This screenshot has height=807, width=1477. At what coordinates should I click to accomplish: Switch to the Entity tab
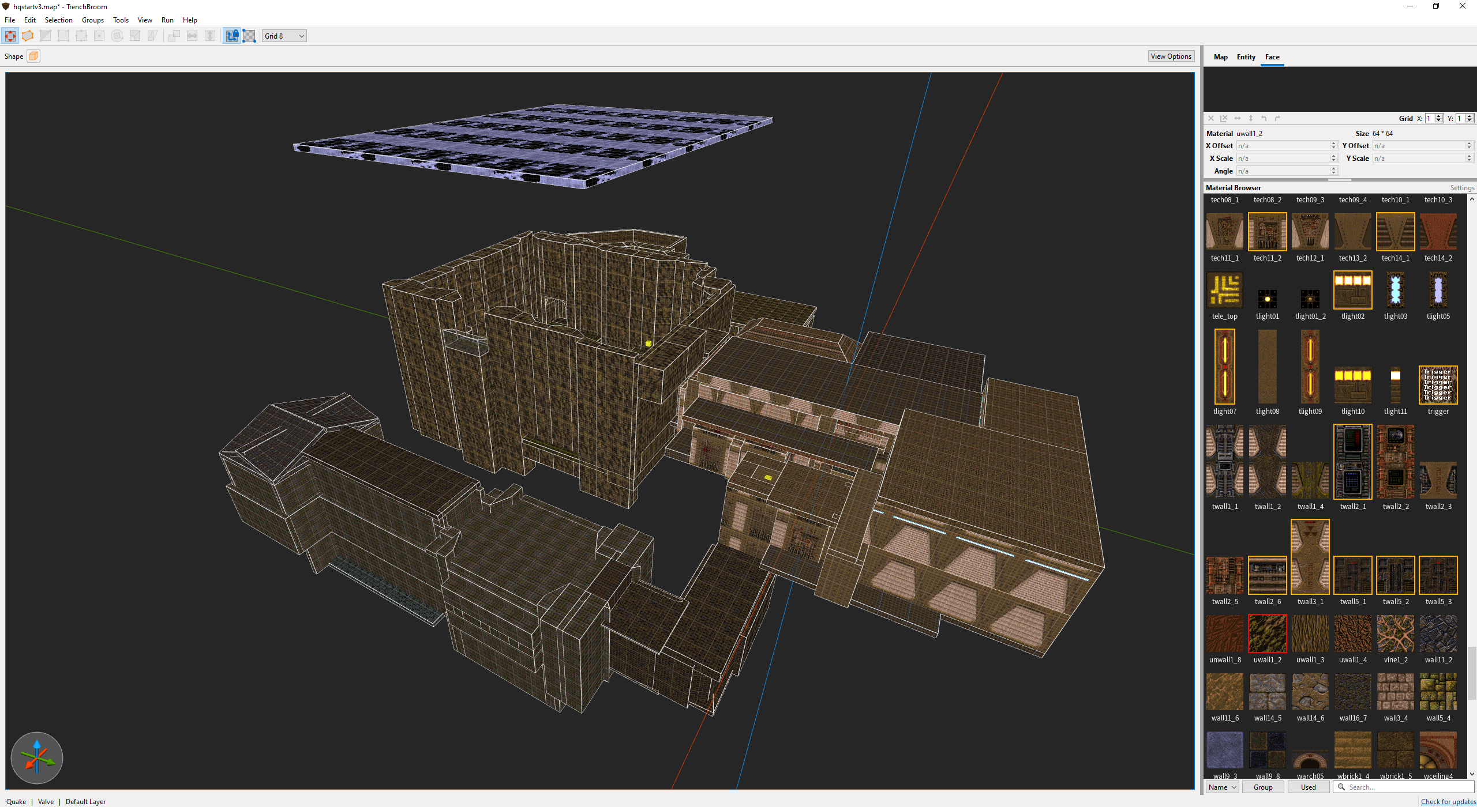coord(1246,56)
